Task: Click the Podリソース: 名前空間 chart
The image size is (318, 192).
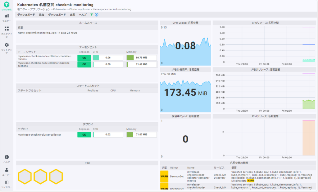Action: tap(265, 139)
